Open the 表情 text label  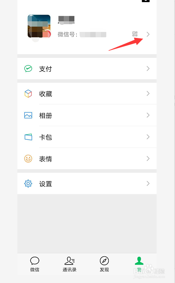coord(46,159)
